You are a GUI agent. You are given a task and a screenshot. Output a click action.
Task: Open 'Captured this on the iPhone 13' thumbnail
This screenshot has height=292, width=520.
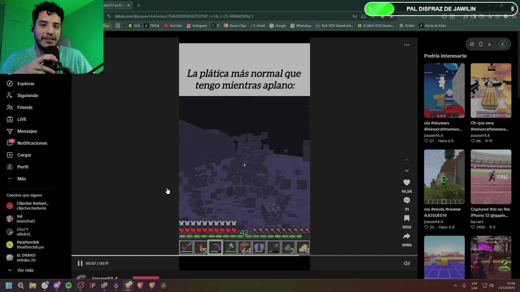[x=491, y=177]
